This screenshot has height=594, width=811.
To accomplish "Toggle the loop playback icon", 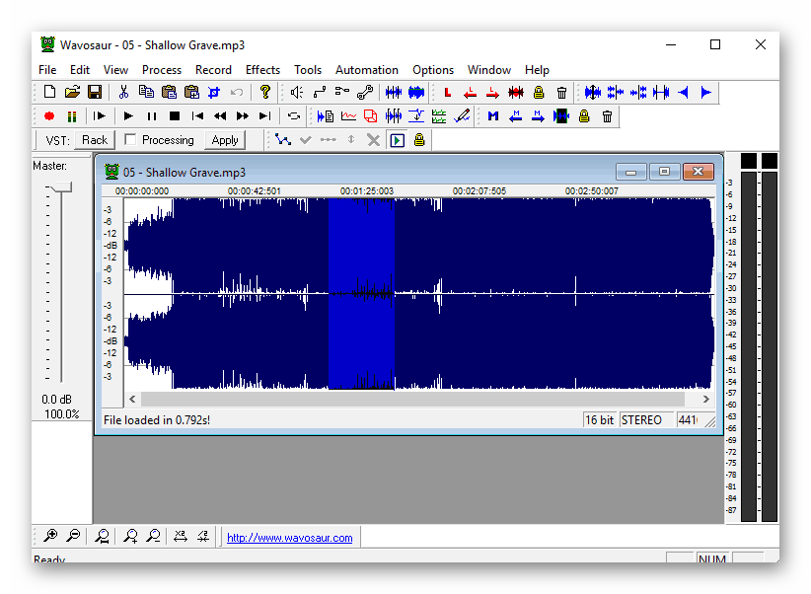I will point(294,116).
